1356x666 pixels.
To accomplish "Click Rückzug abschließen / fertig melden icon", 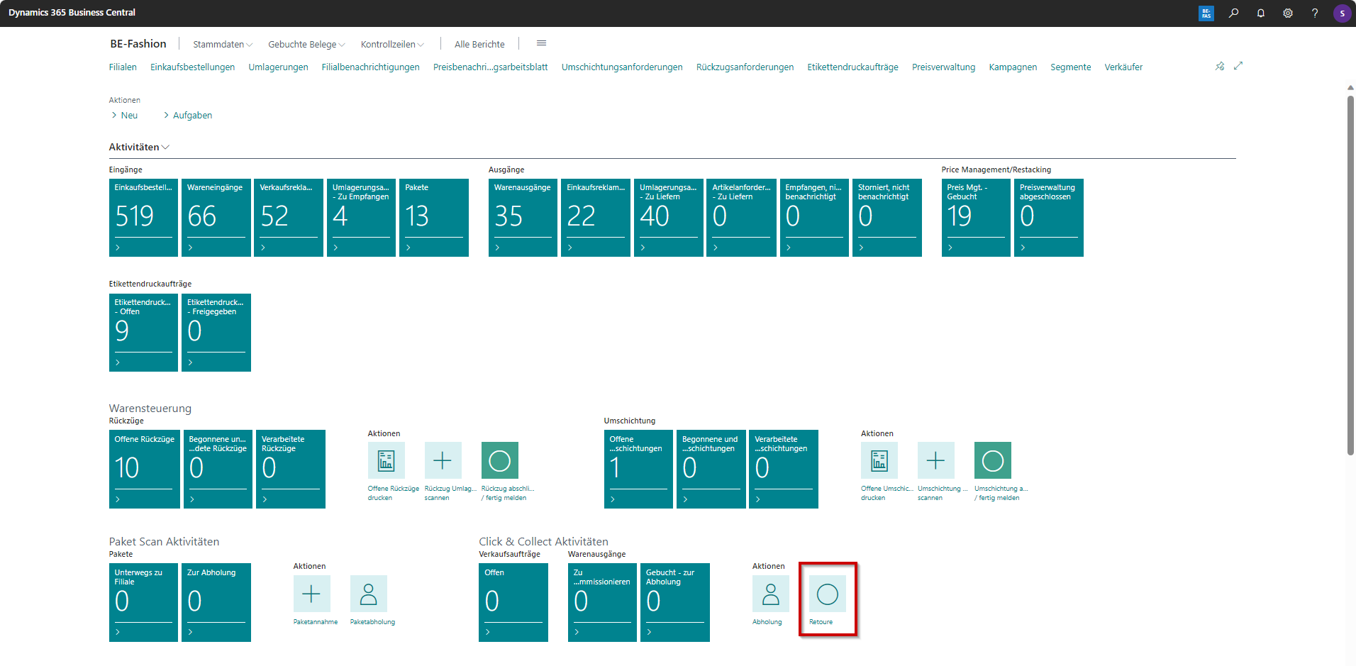I will pyautogui.click(x=499, y=461).
